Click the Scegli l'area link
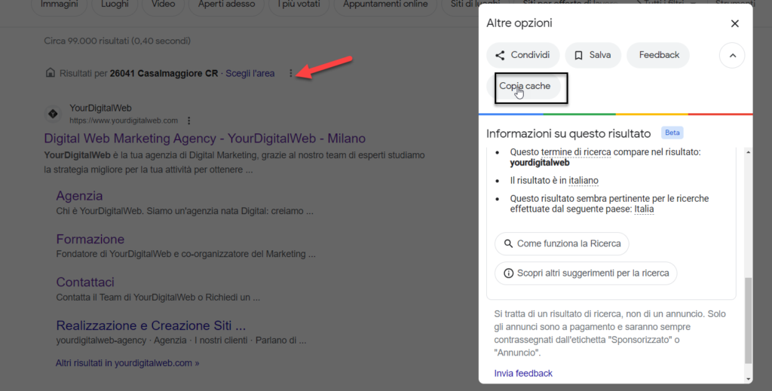The width and height of the screenshot is (772, 391). (x=250, y=73)
